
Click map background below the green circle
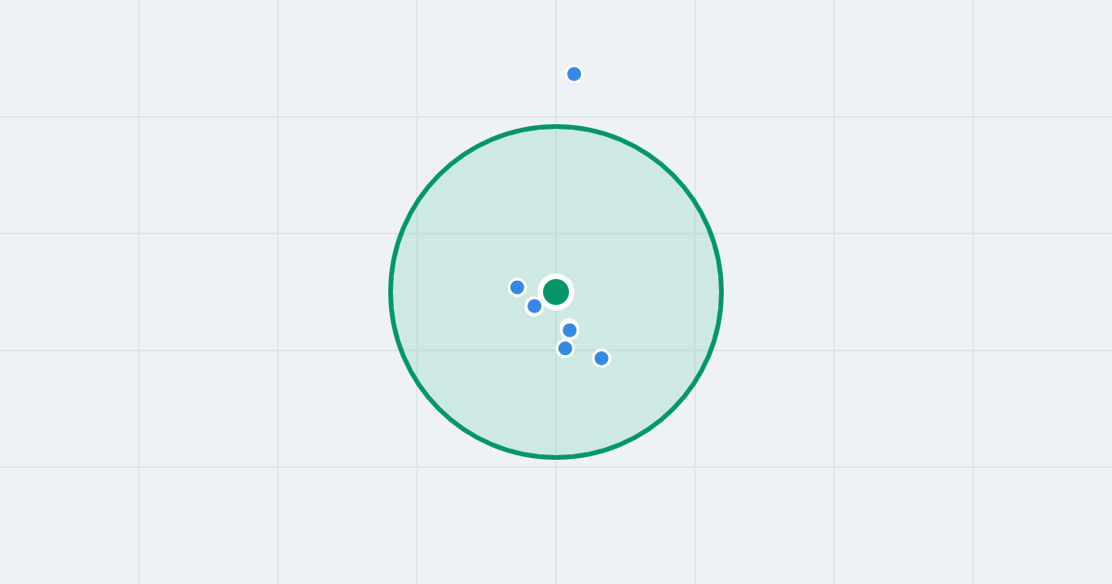point(556,524)
